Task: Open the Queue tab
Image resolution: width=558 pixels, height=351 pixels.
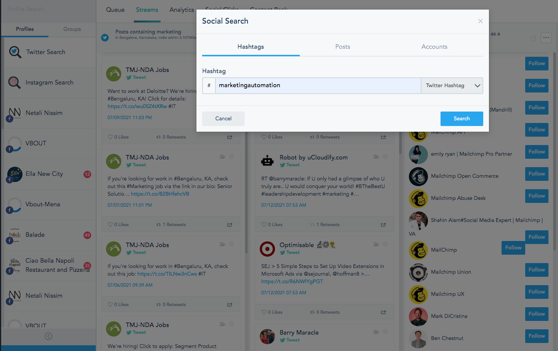Action: [x=115, y=10]
